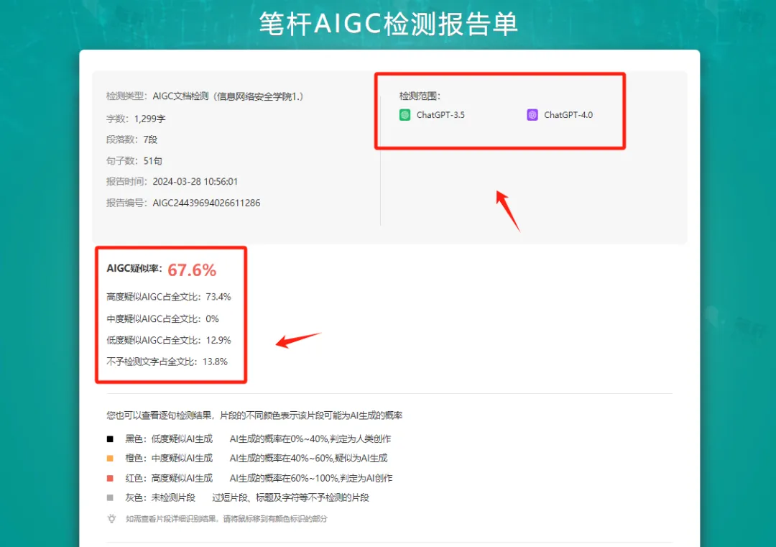Viewport: 776px width, 547px height.
Task: Click the 不予检测文字占全文比 13.8% line
Action: coord(167,362)
